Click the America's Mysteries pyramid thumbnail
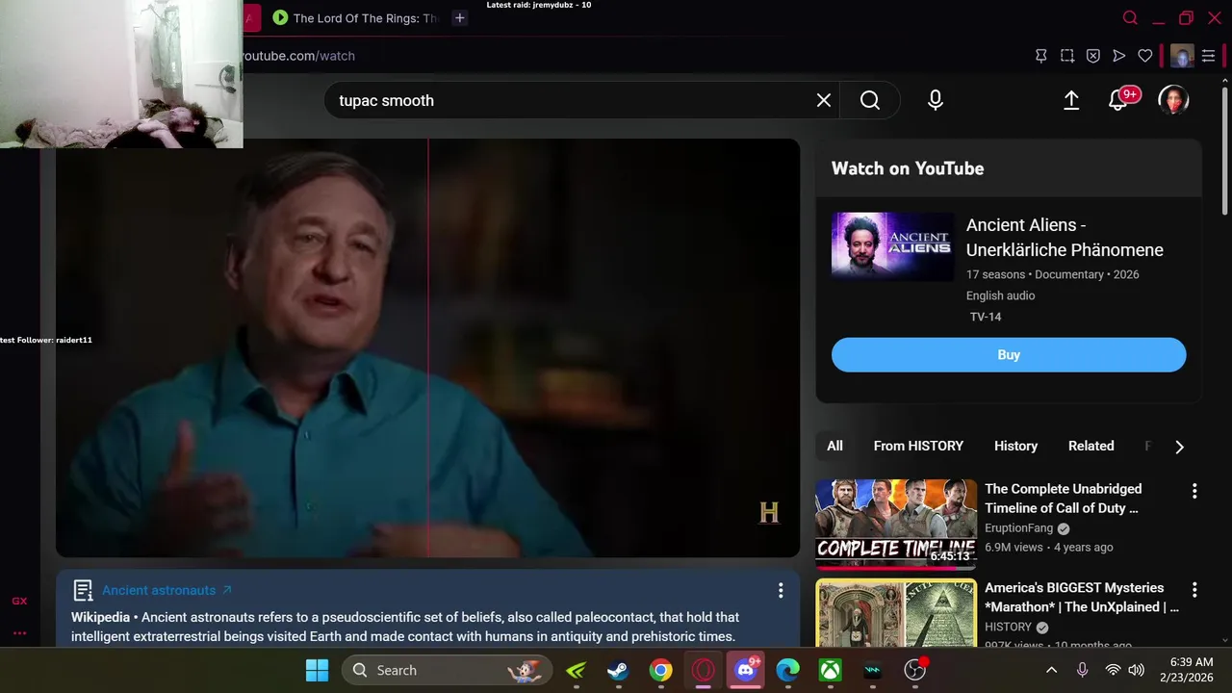The height and width of the screenshot is (693, 1232). [x=896, y=612]
